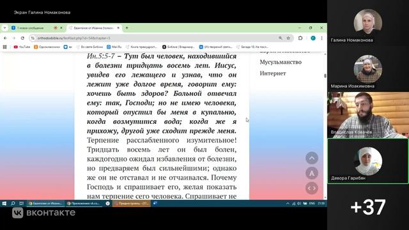Go back using the browser back arrow
This screenshot has width=409, height=230.
tap(6, 38)
